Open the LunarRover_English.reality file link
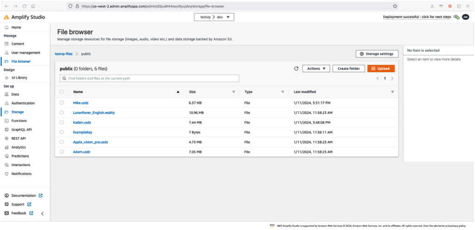Viewport: 475px width, 230px height. [x=94, y=113]
